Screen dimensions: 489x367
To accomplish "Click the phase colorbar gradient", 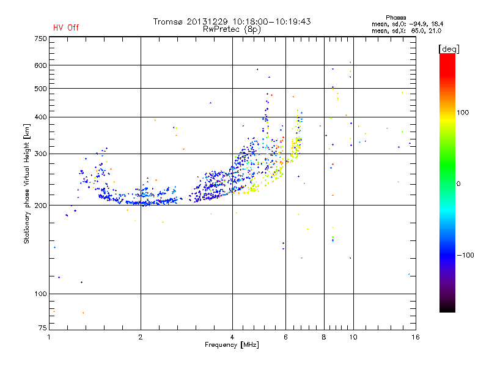I will (447, 182).
